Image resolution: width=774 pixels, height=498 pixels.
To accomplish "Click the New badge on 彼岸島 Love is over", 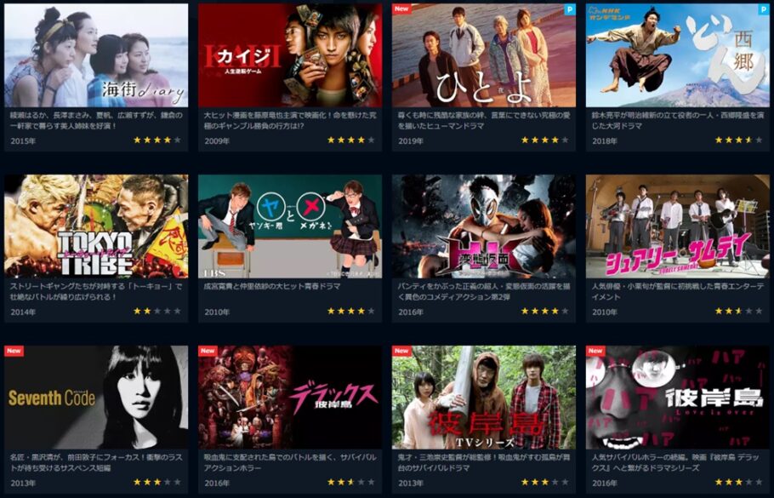I will (x=595, y=351).
